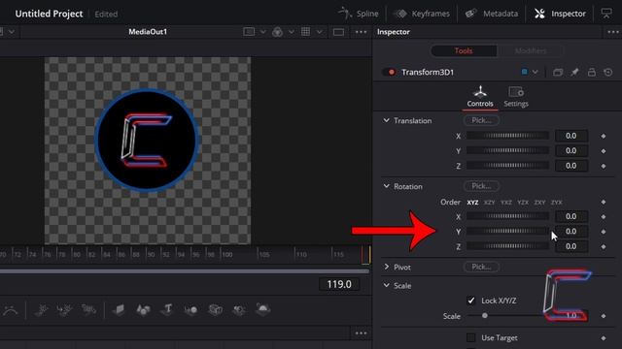
Task: Add an Image Plane 3D node from toolbar
Action: (x=119, y=310)
